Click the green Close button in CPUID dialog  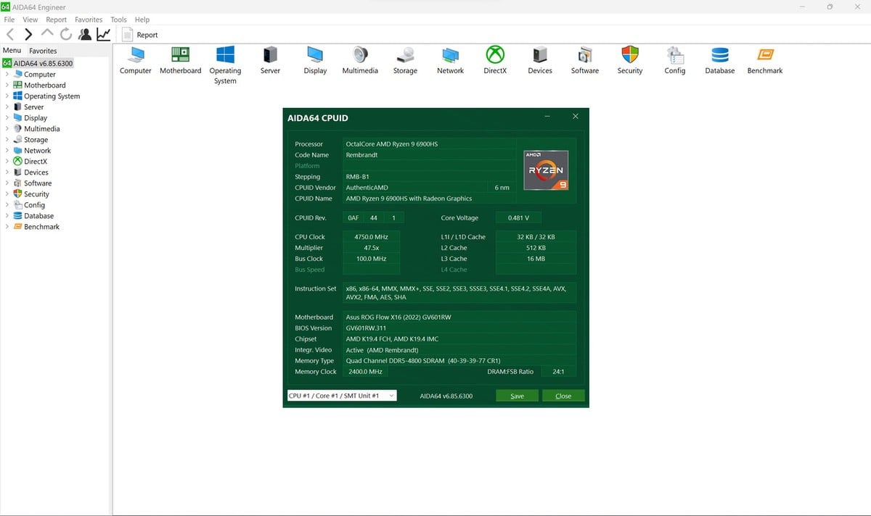pyautogui.click(x=563, y=396)
